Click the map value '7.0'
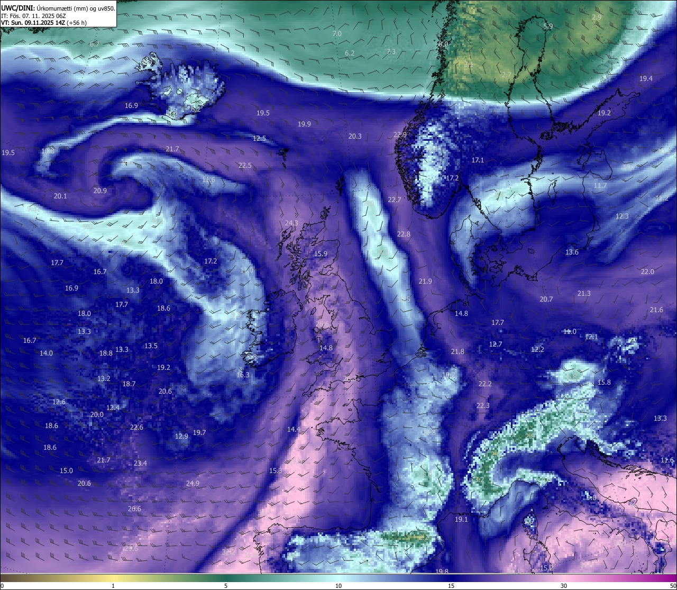 tap(337, 33)
